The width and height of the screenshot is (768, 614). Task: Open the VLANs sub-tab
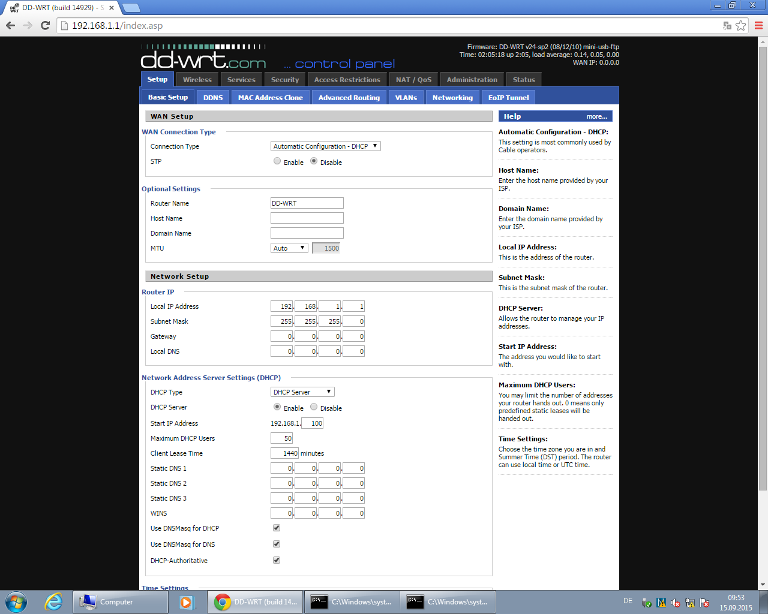click(406, 98)
